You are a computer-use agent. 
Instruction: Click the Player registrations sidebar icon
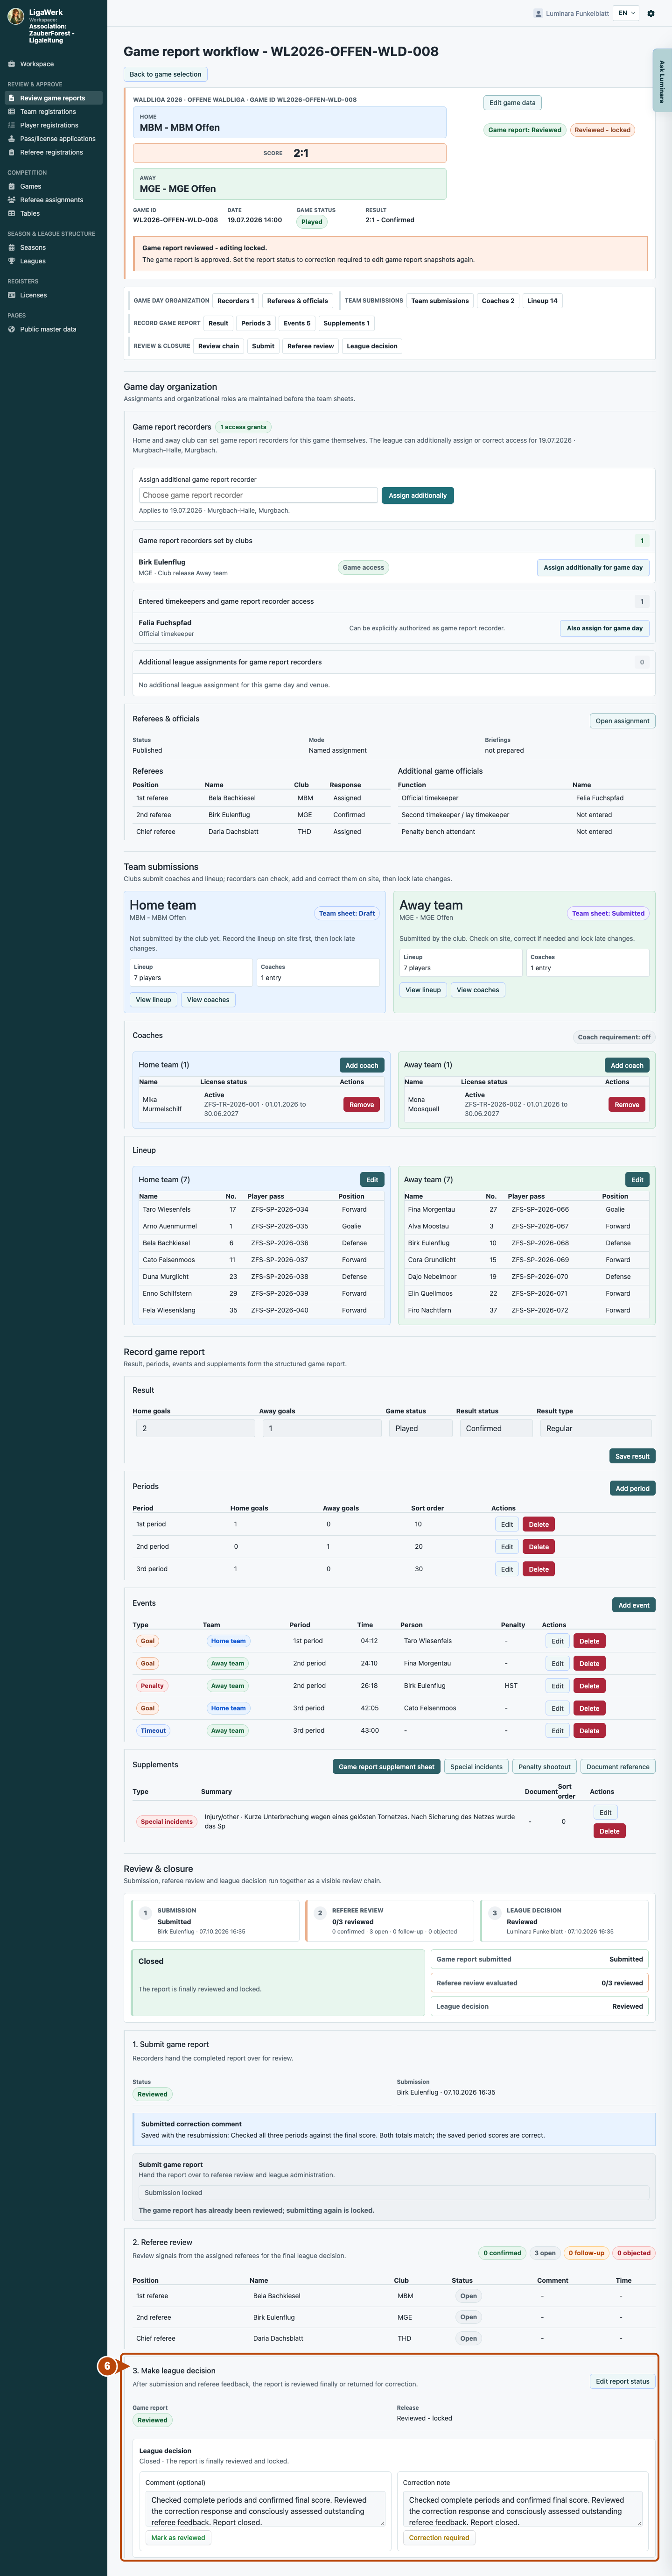11,125
